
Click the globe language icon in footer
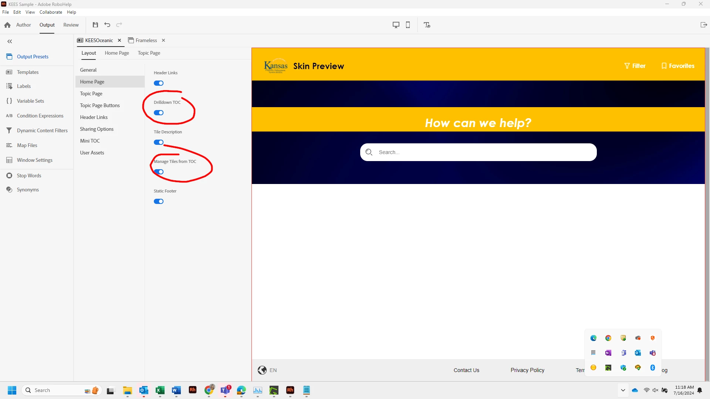tap(262, 370)
